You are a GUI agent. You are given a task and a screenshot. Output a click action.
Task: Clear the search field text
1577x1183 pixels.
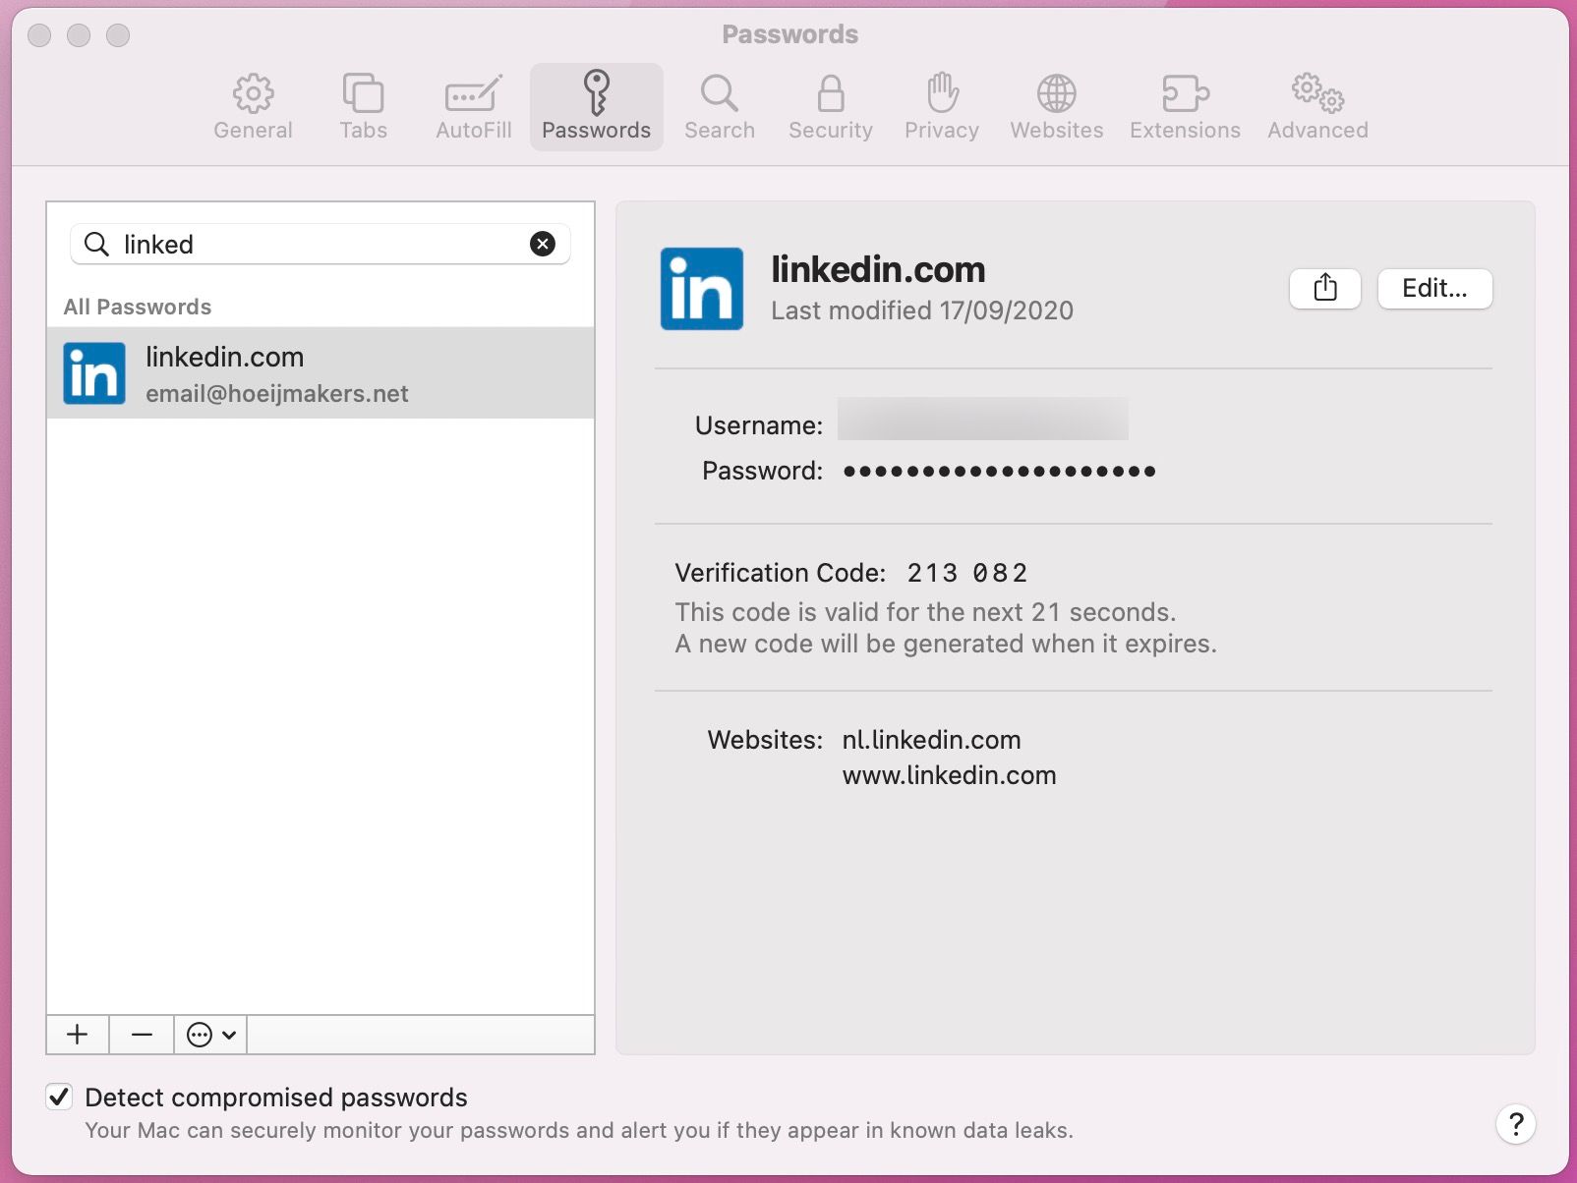(x=543, y=244)
